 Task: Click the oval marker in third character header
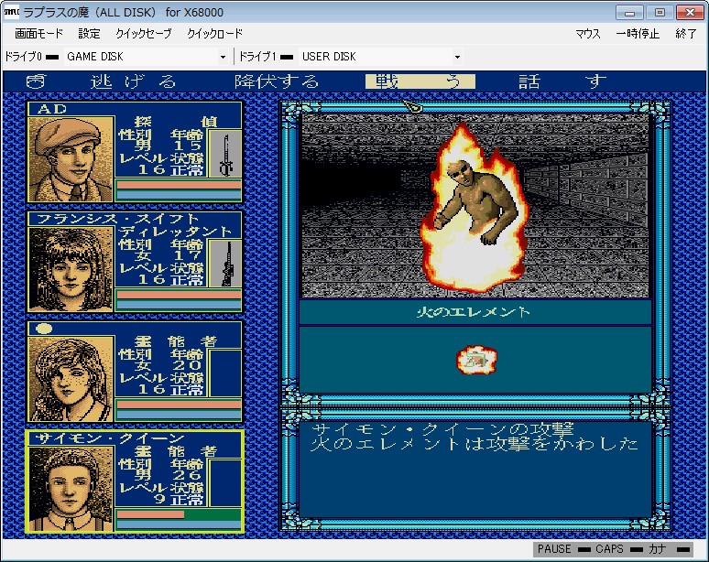click(x=44, y=329)
